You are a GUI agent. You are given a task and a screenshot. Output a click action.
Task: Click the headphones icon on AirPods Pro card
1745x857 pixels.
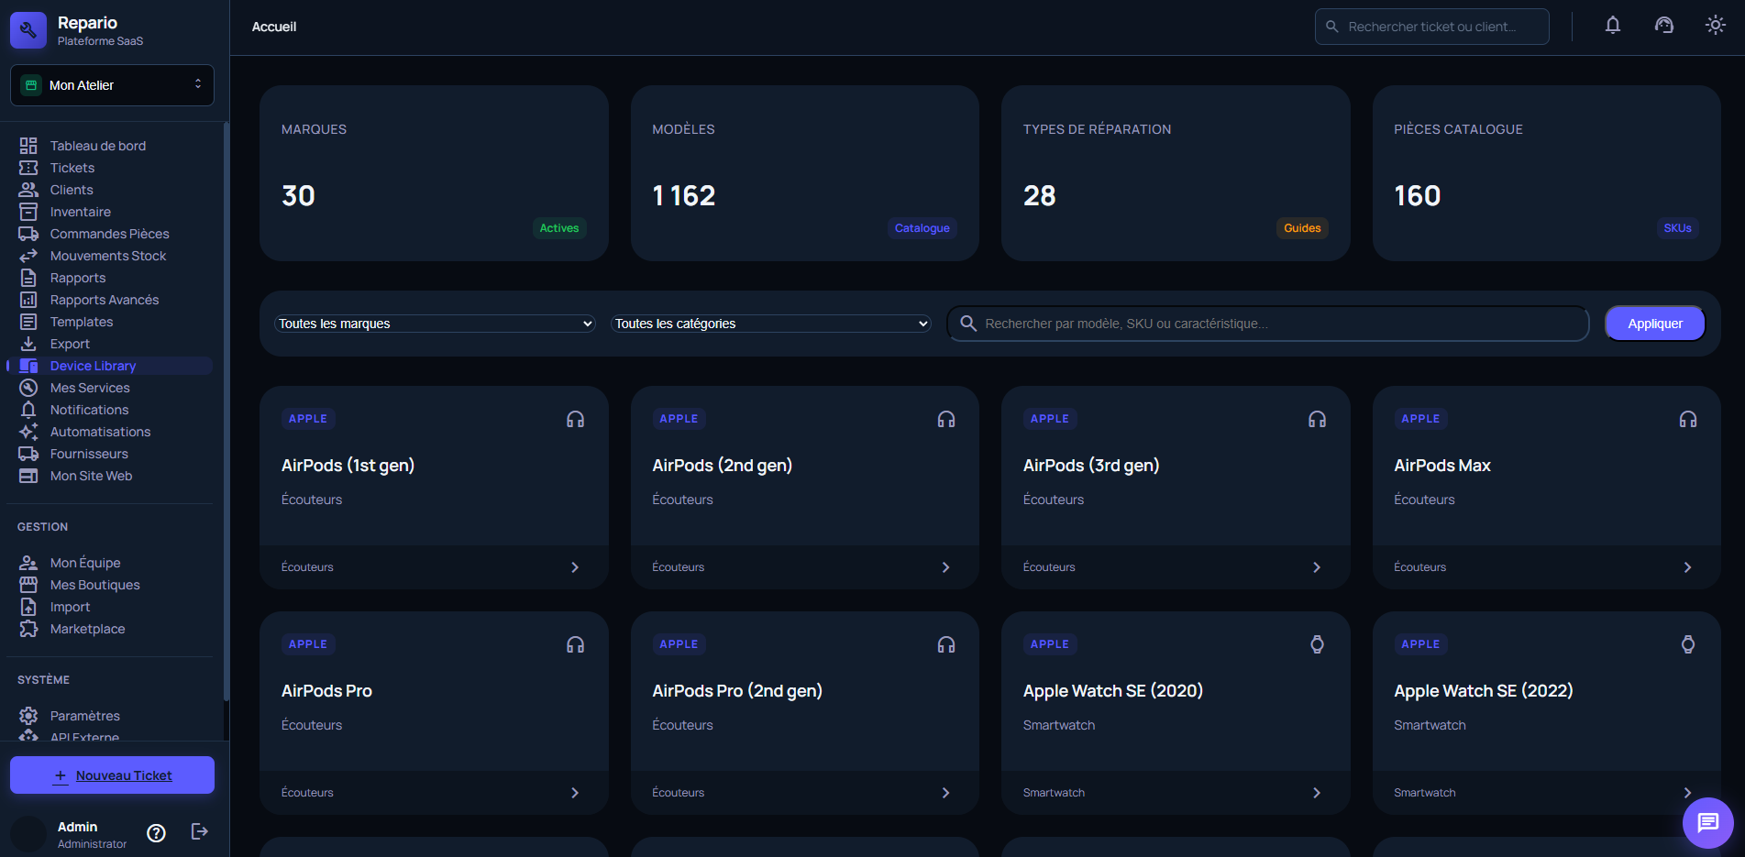[x=575, y=644]
